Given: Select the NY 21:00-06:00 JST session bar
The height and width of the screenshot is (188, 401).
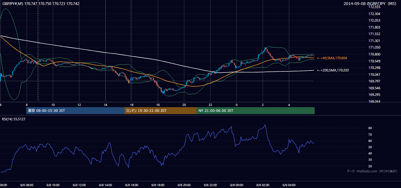Looking at the screenshot, I should [255, 111].
